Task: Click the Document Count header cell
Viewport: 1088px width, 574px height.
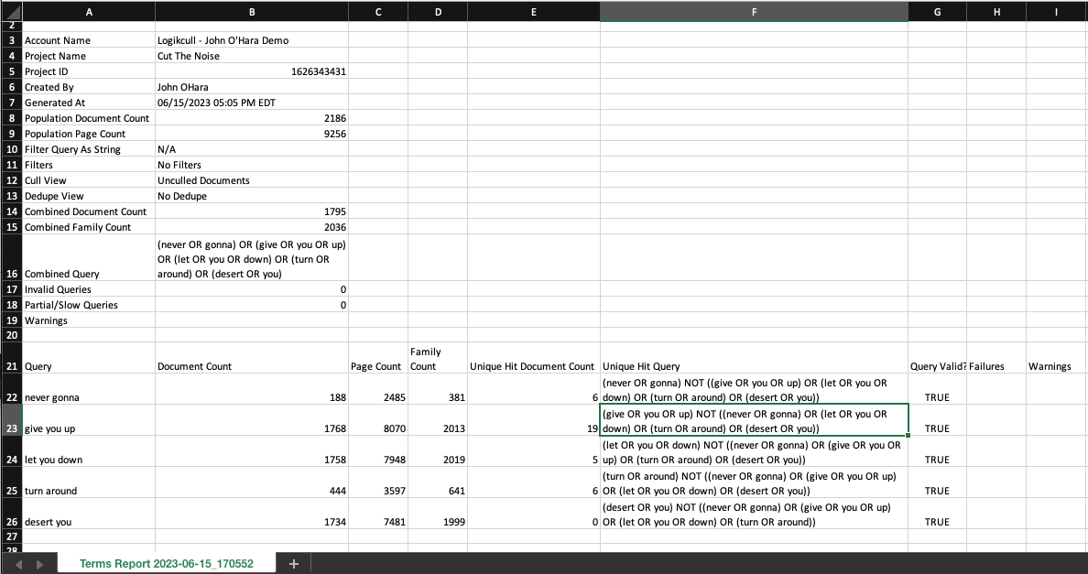Action: pos(252,358)
